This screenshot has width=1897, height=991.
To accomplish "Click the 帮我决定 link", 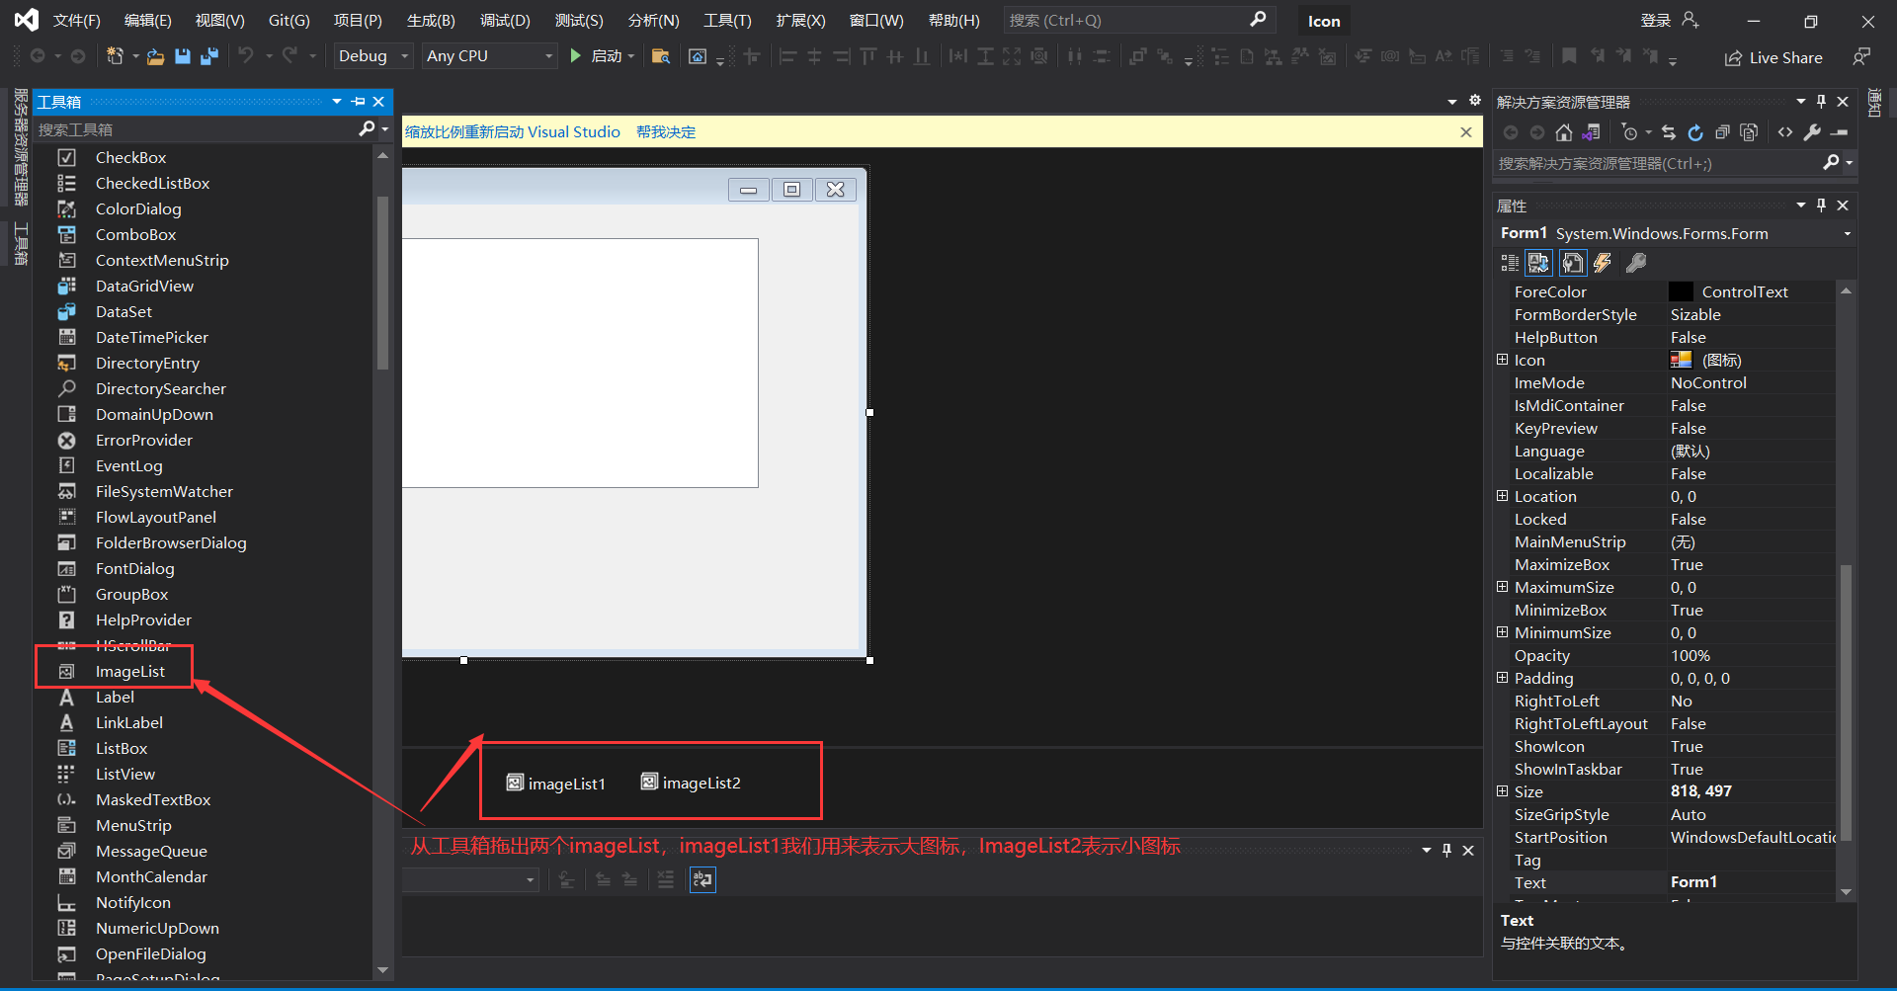I will pyautogui.click(x=666, y=131).
